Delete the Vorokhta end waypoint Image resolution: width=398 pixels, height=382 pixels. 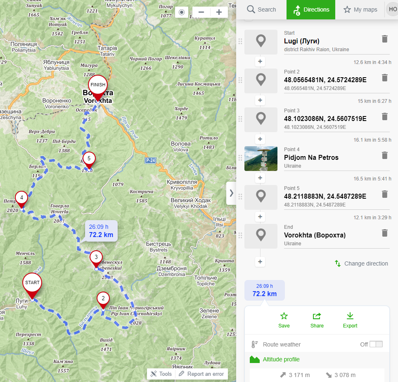pyautogui.click(x=385, y=233)
